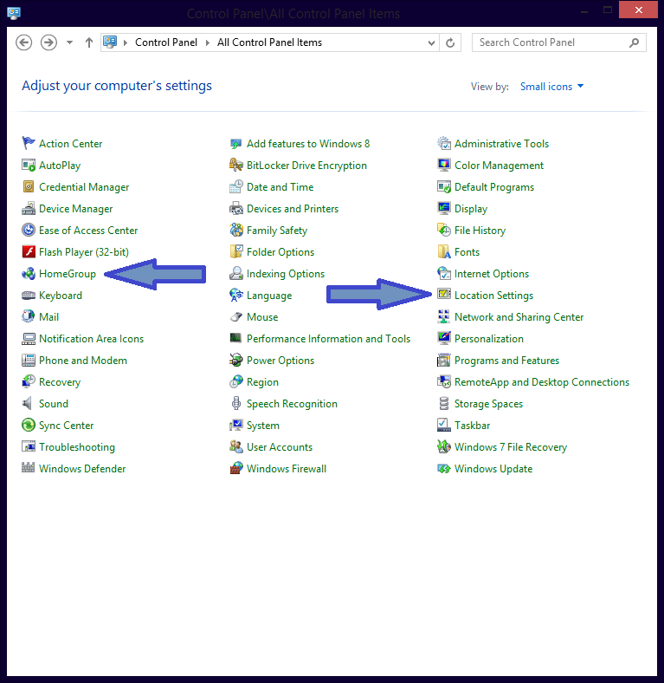Open the Devices and Printers icon

pos(235,208)
